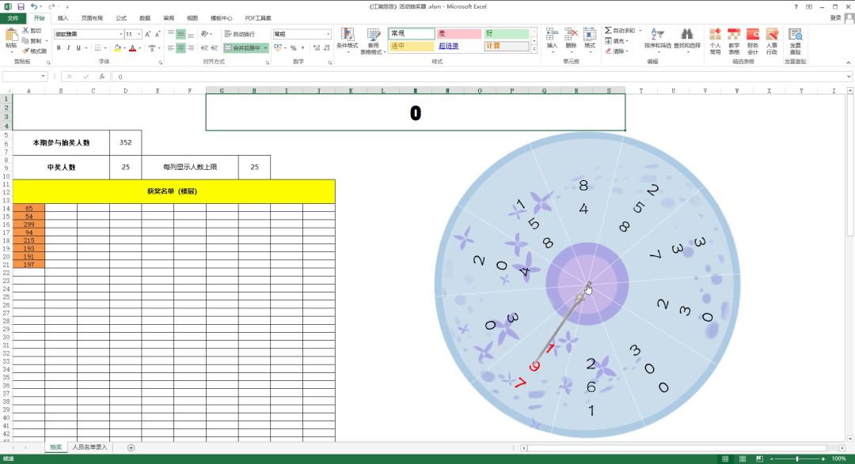Image resolution: width=855 pixels, height=464 pixels.
Task: Open the font name dropdown
Action: [x=121, y=35]
